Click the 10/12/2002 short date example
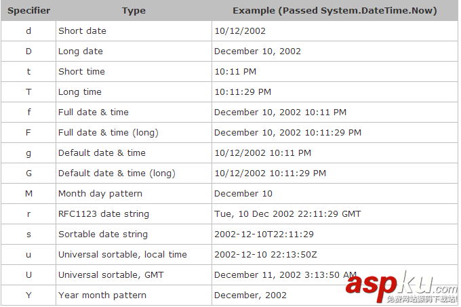This screenshot has width=461, height=307. (x=240, y=31)
